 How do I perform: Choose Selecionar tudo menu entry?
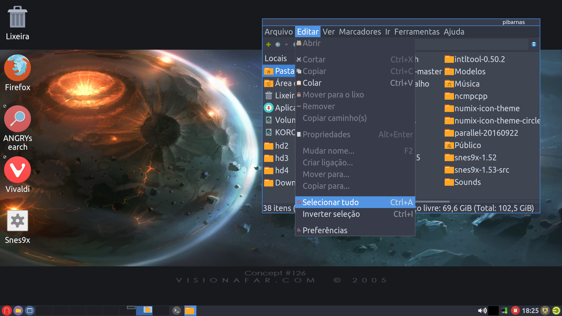point(355,202)
